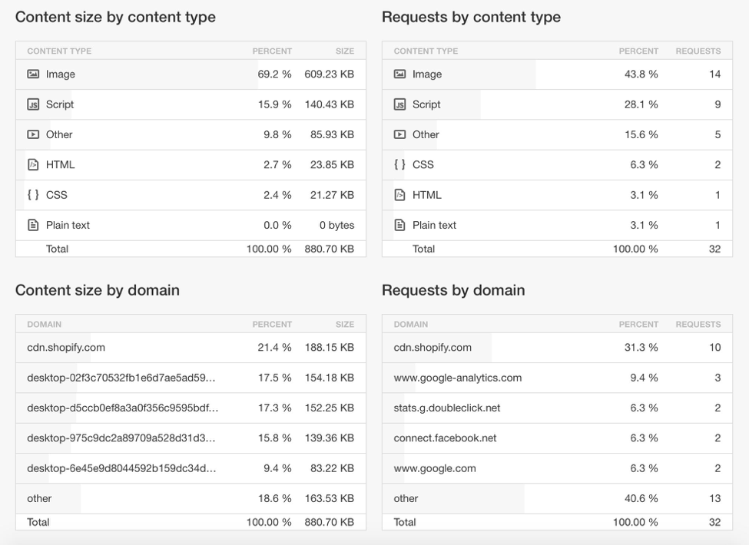Click the Image icon in Requests by content type

(399, 74)
